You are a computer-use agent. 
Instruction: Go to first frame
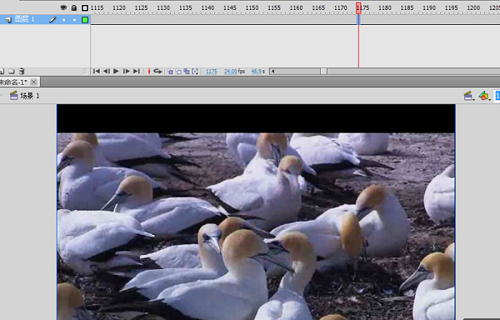coord(97,71)
